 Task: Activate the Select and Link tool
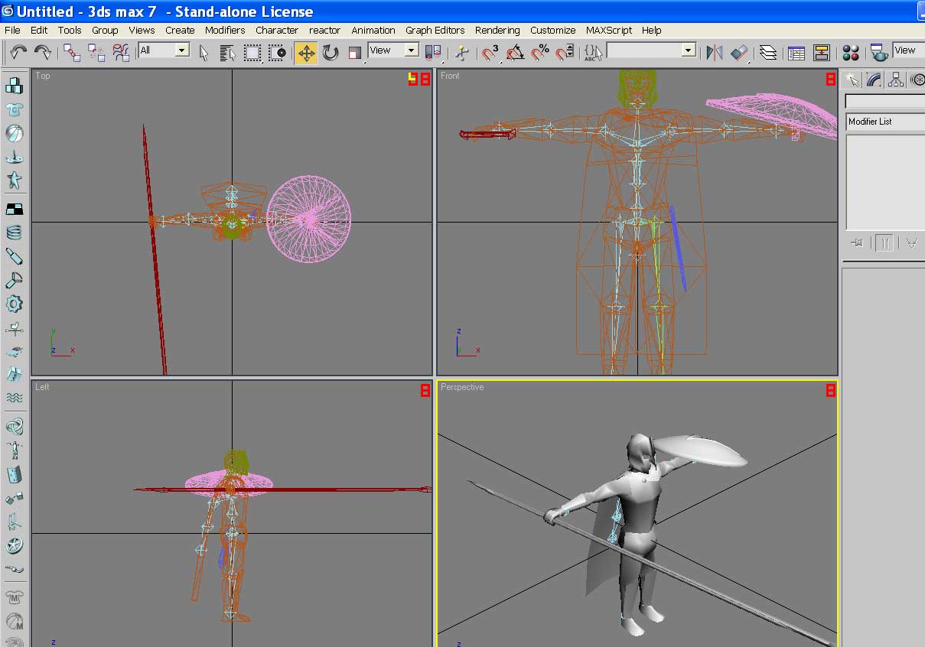(x=72, y=53)
